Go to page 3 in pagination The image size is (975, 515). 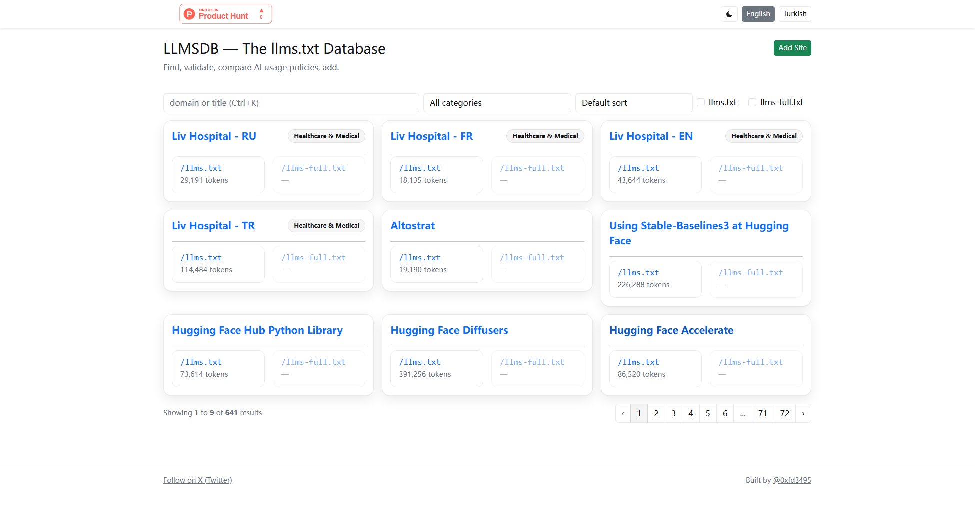tap(673, 413)
